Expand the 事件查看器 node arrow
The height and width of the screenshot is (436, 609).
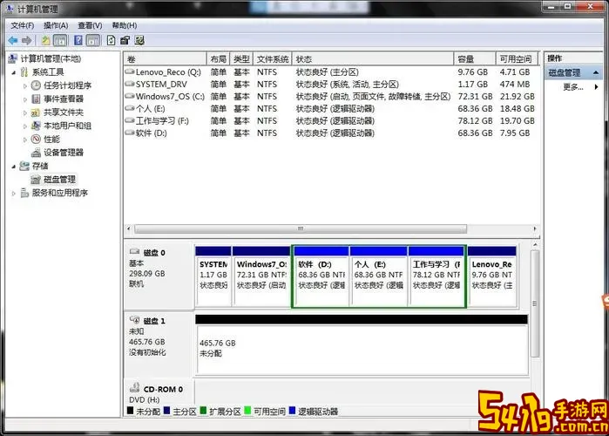25,99
